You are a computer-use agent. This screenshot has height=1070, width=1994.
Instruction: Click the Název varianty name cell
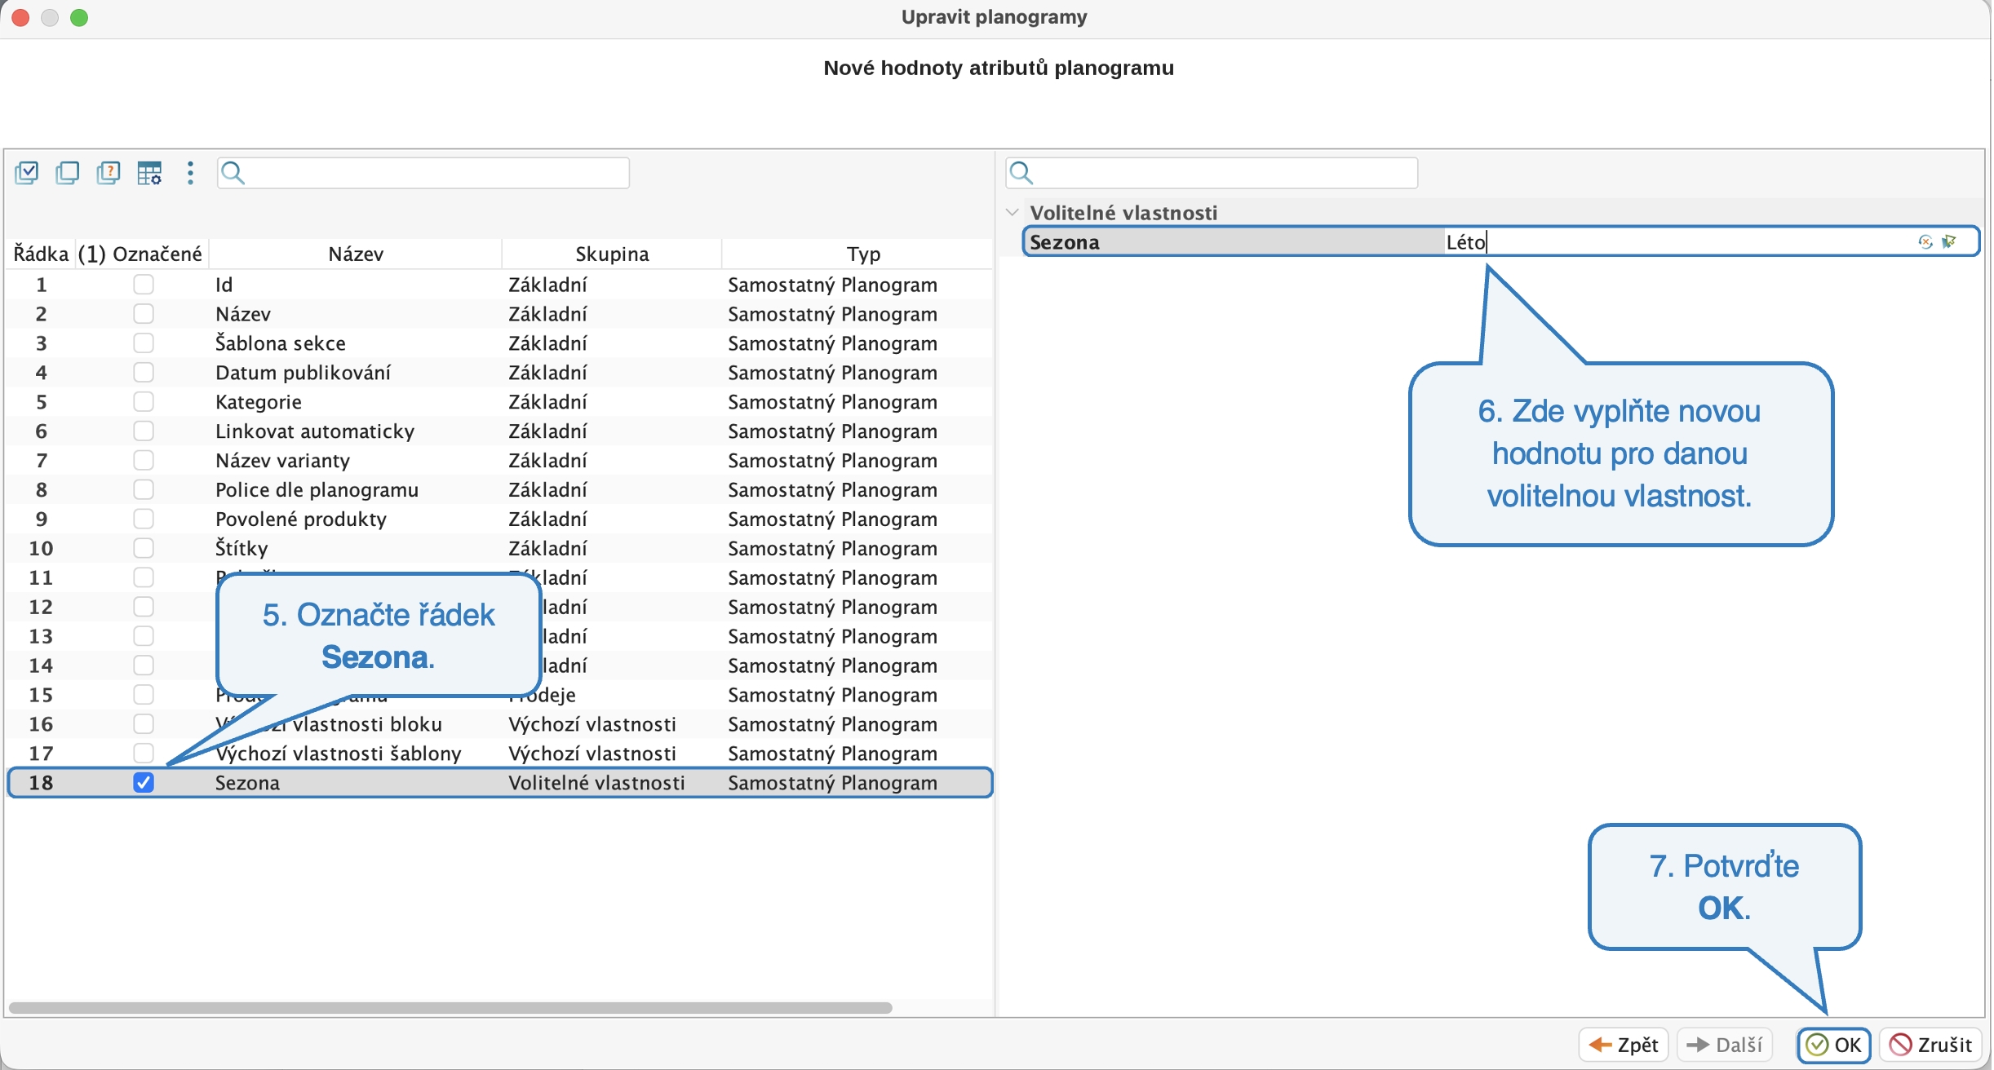point(282,461)
